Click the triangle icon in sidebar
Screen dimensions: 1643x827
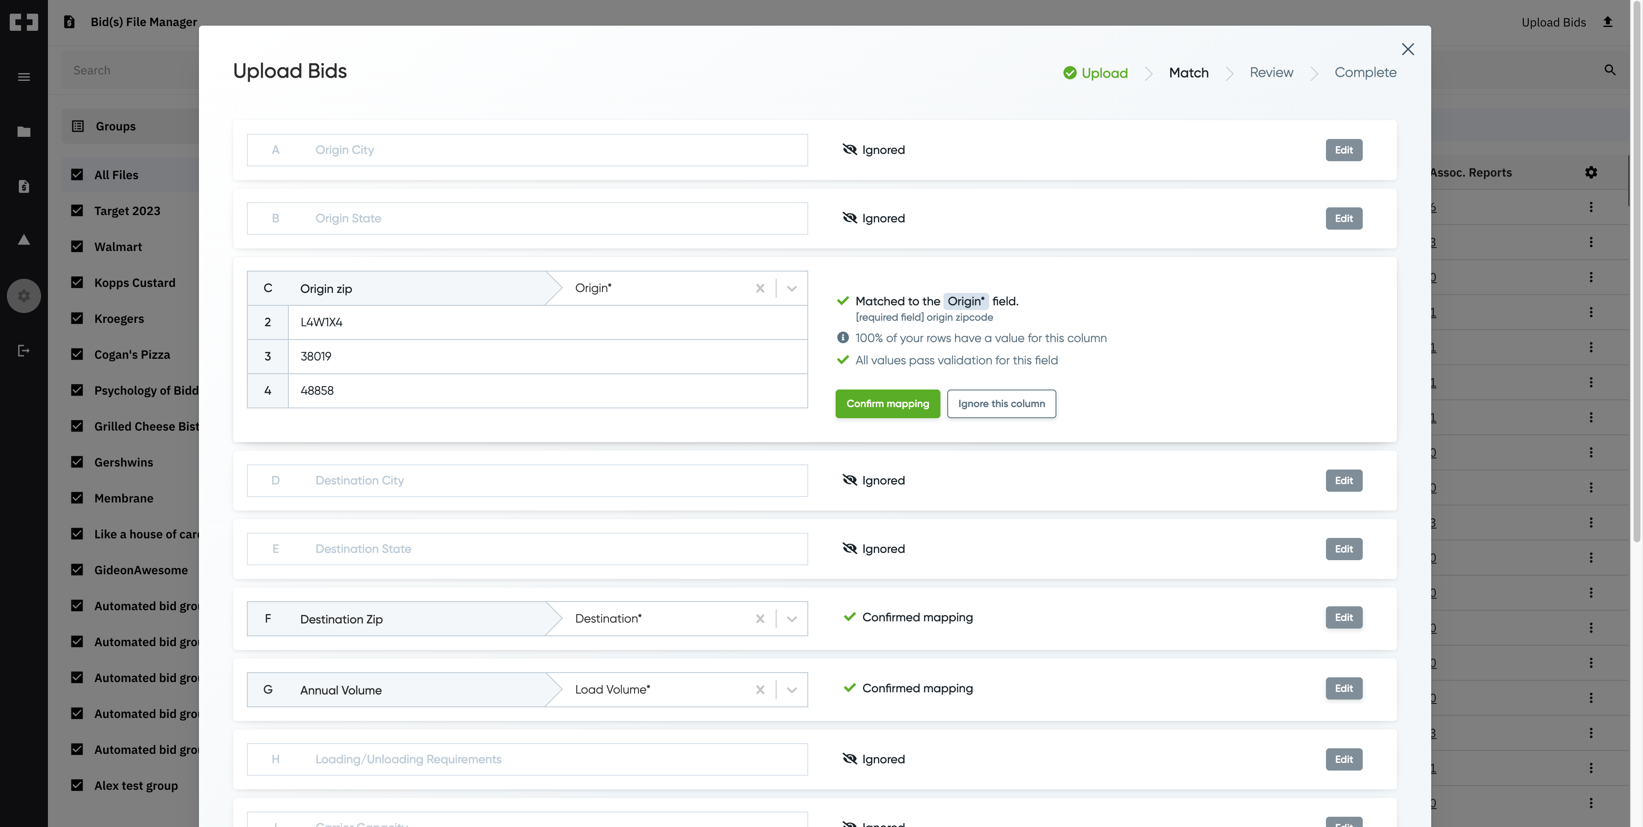[24, 239]
